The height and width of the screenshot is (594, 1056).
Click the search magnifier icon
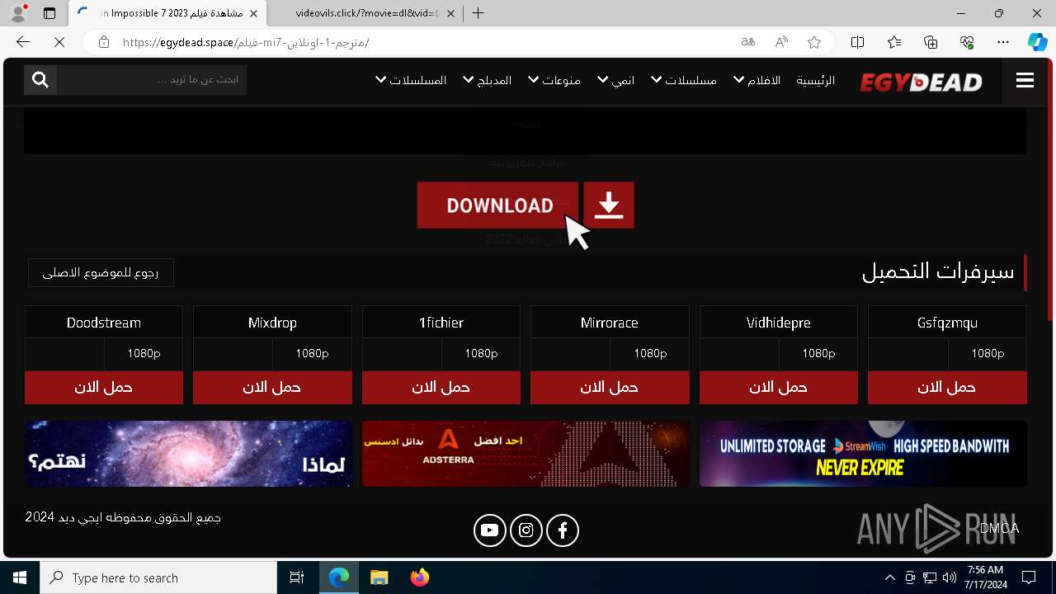[40, 79]
